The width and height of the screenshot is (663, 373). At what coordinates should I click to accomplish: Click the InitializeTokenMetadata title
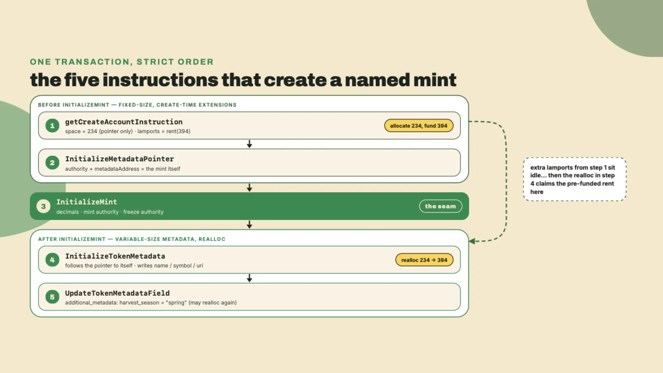[x=115, y=256]
